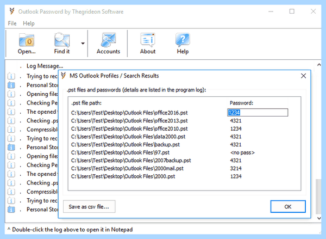326x239 pixels.
Task: Click Save as csv file... button
Action: tap(89, 206)
